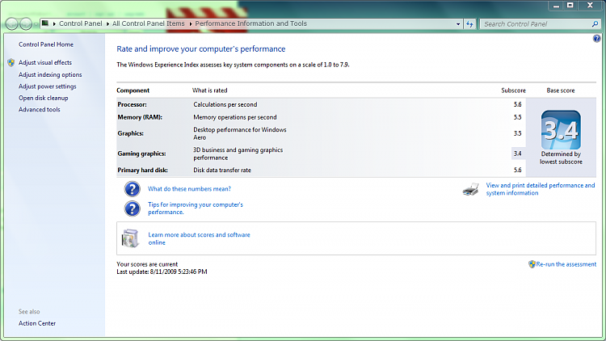Select Control Panel breadcrumb

[80, 23]
